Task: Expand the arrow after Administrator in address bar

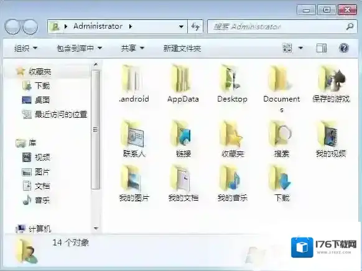Action: click(131, 27)
